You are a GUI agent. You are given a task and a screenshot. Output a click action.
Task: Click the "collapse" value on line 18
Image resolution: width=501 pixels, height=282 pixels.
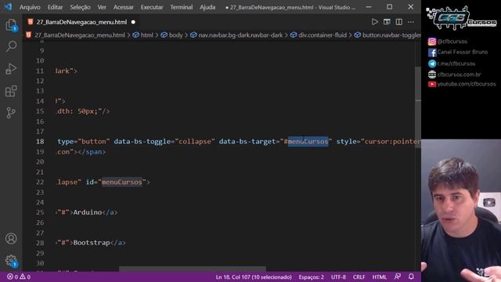point(195,141)
